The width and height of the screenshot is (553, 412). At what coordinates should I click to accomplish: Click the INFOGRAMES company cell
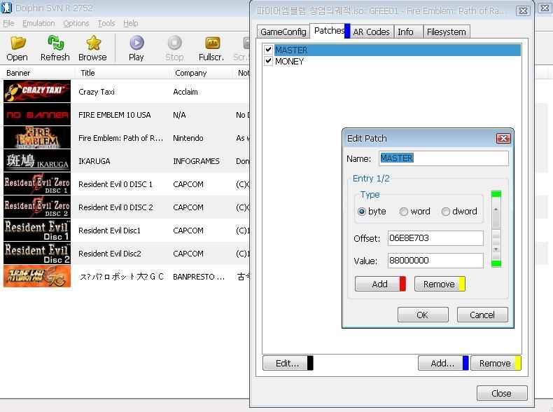(196, 161)
